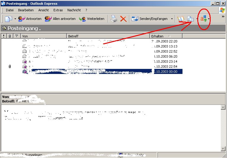This screenshot has height=158, width=227.
Task: Click the Senden/Empfangen button
Action: [x=150, y=19]
